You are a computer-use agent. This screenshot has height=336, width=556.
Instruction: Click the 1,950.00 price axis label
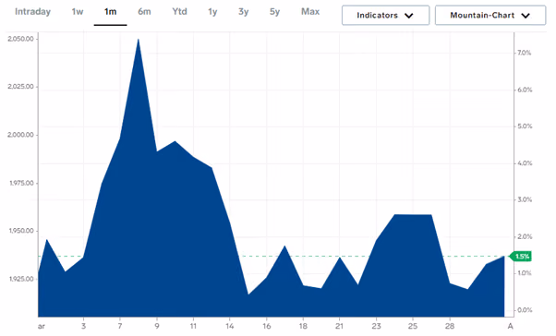pyautogui.click(x=21, y=231)
